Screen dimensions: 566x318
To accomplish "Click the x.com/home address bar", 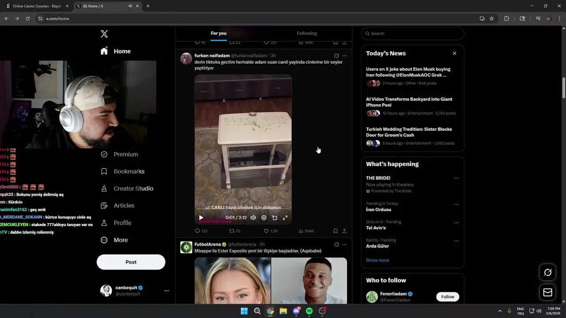I will 256,19.
